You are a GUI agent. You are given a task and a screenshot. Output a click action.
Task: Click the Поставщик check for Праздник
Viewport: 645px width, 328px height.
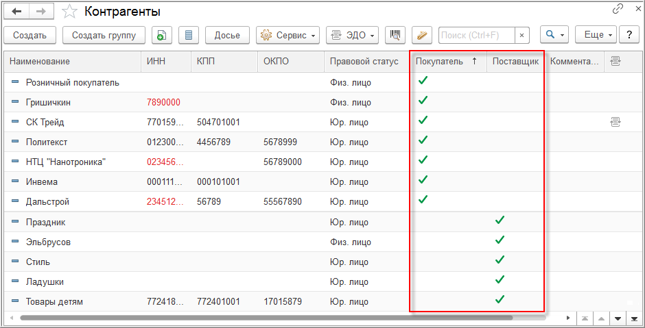coord(500,220)
